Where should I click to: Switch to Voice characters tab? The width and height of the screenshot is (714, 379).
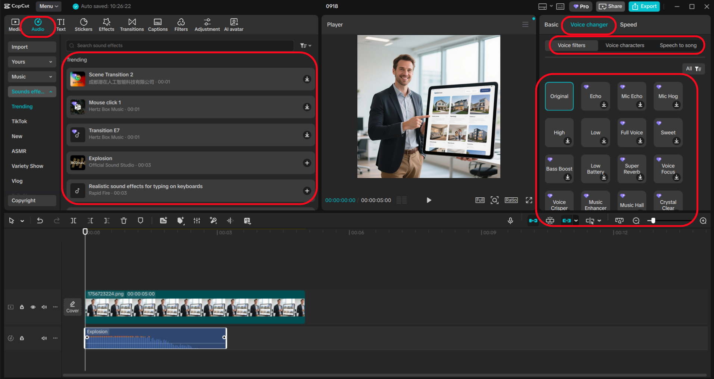click(624, 46)
